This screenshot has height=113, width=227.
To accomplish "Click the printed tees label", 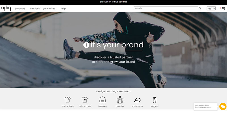I will pyautogui.click(x=85, y=107).
